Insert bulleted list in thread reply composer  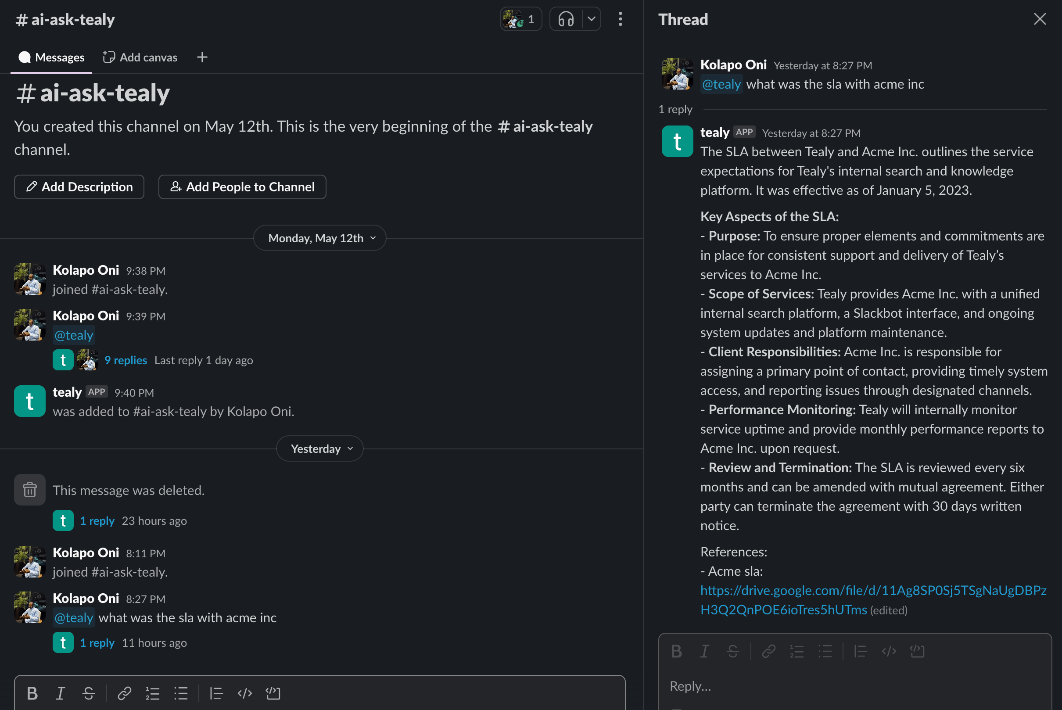825,651
